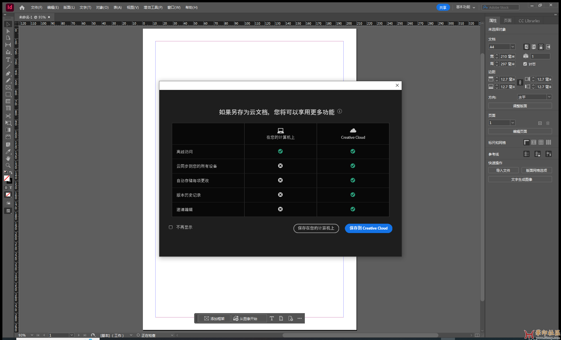This screenshot has width=561, height=340.
Task: Open the 对象(O) menu
Action: pos(102,8)
